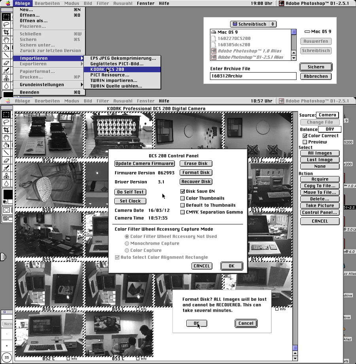Click the standard selection mode icon in lower toolbox

(6, 210)
